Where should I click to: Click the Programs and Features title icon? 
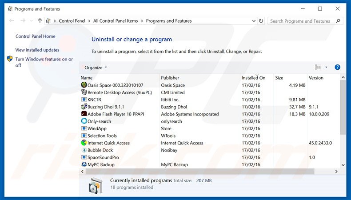[10, 9]
